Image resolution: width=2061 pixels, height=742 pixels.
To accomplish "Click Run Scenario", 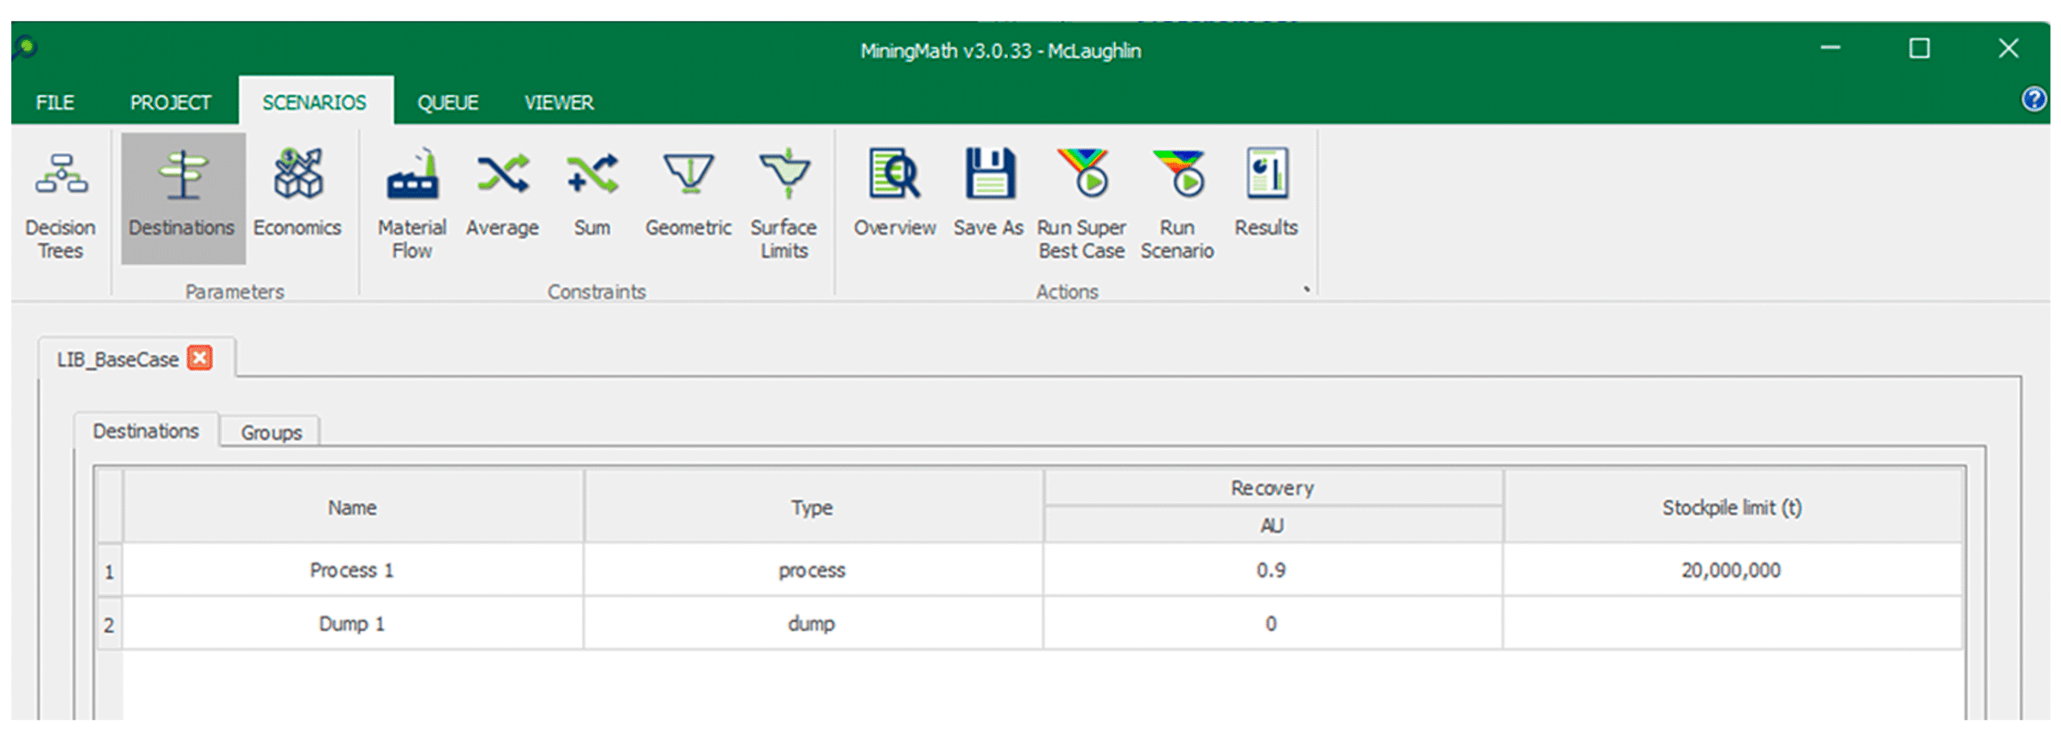I will [x=1177, y=201].
